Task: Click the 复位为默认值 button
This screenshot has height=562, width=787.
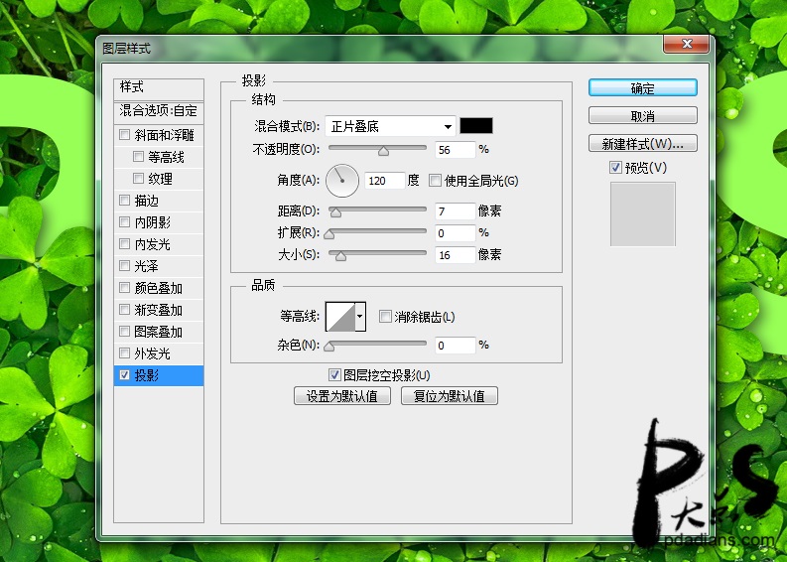Action: pos(450,396)
